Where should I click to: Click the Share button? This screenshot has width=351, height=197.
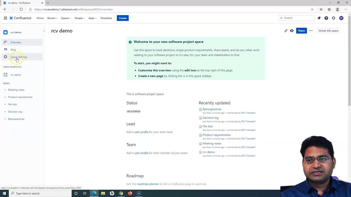301,31
